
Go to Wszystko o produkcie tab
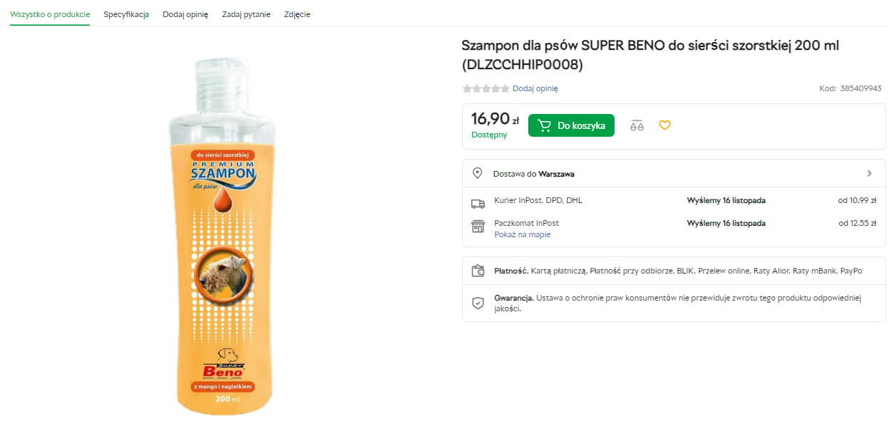coord(50,14)
